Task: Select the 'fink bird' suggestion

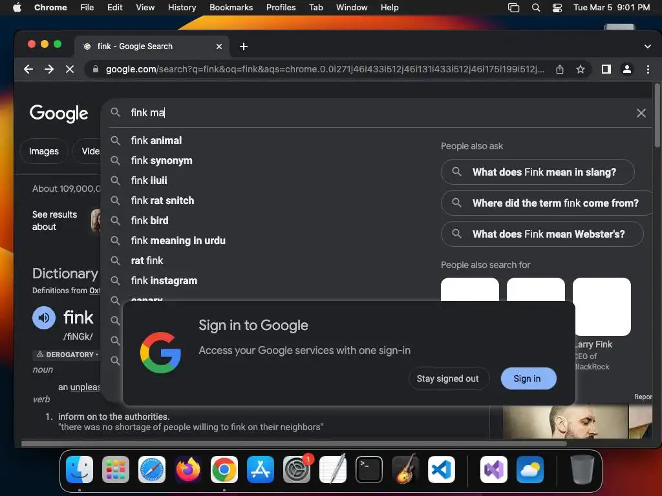Action: pos(149,221)
